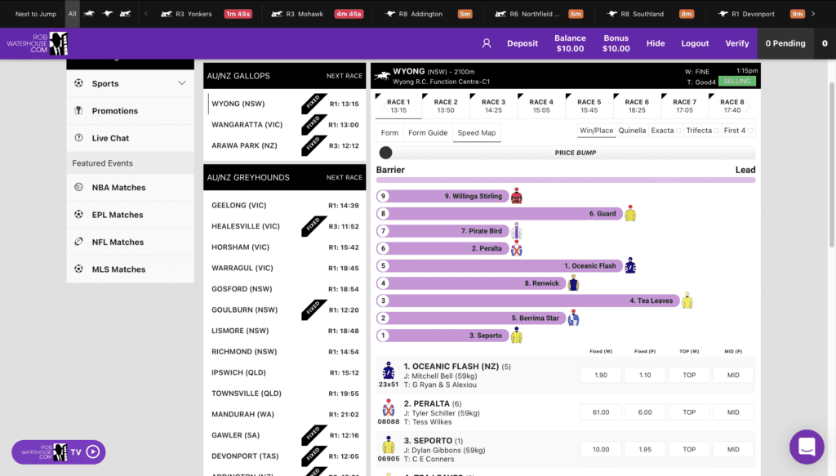Open the Form tab
Screen dimensions: 836x476
[x=389, y=133]
